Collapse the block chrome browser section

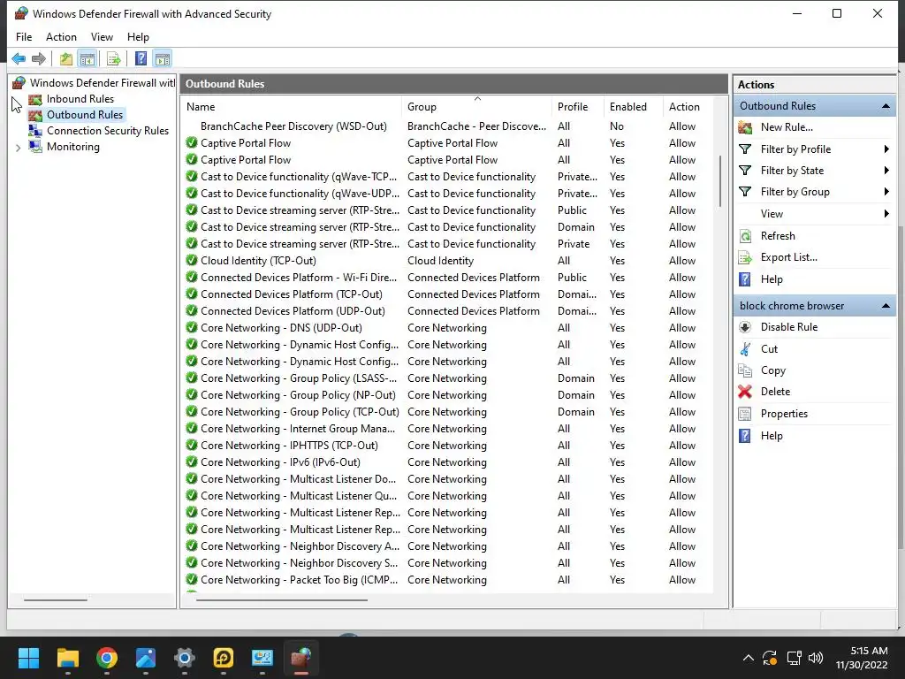coord(886,305)
